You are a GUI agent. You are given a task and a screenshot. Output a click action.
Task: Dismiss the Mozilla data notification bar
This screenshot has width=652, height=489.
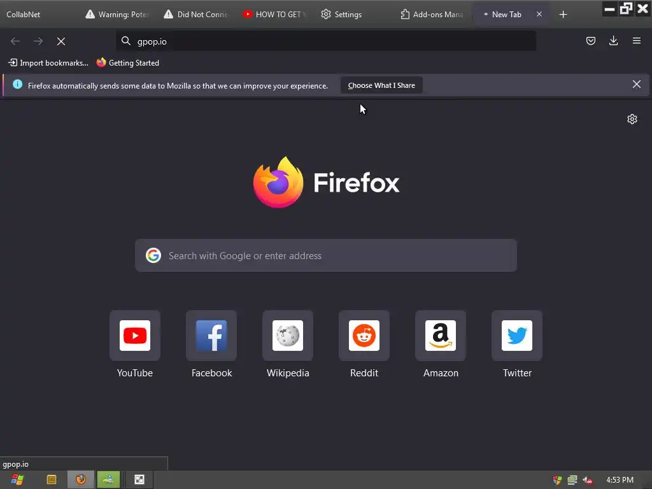click(637, 85)
